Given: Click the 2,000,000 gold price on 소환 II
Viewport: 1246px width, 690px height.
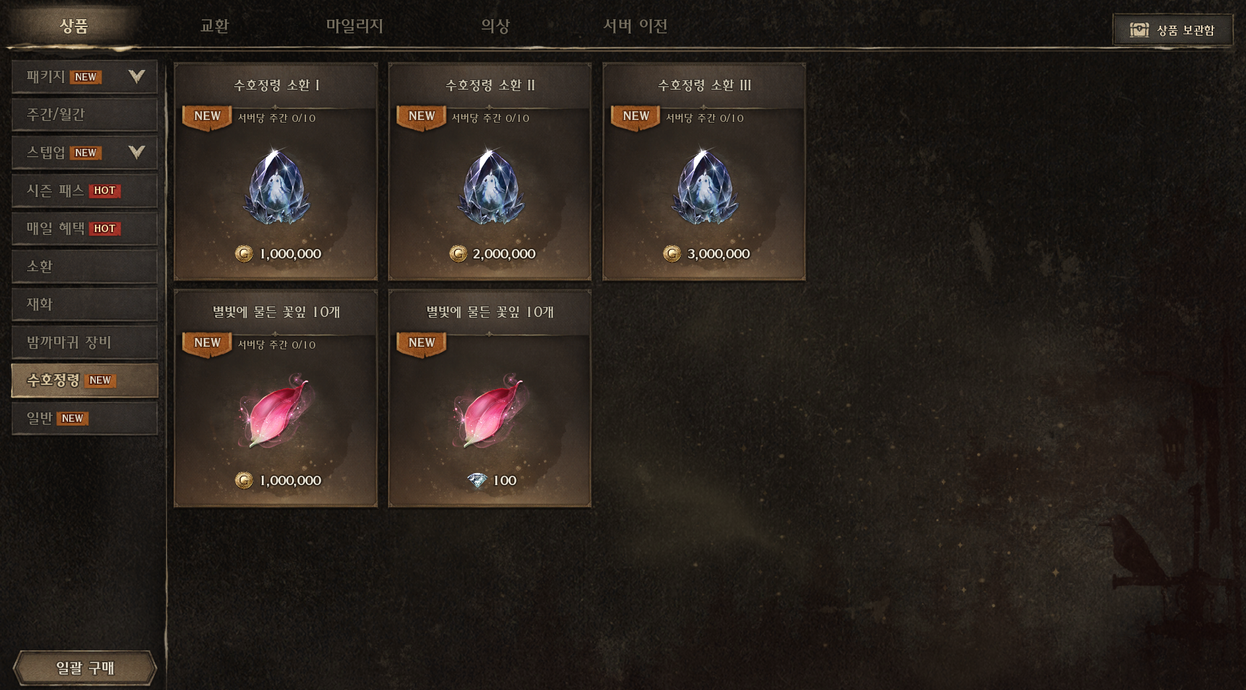Looking at the screenshot, I should 504,254.
